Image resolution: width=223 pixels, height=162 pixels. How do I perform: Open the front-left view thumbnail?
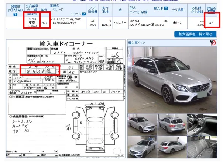tap(143, 124)
